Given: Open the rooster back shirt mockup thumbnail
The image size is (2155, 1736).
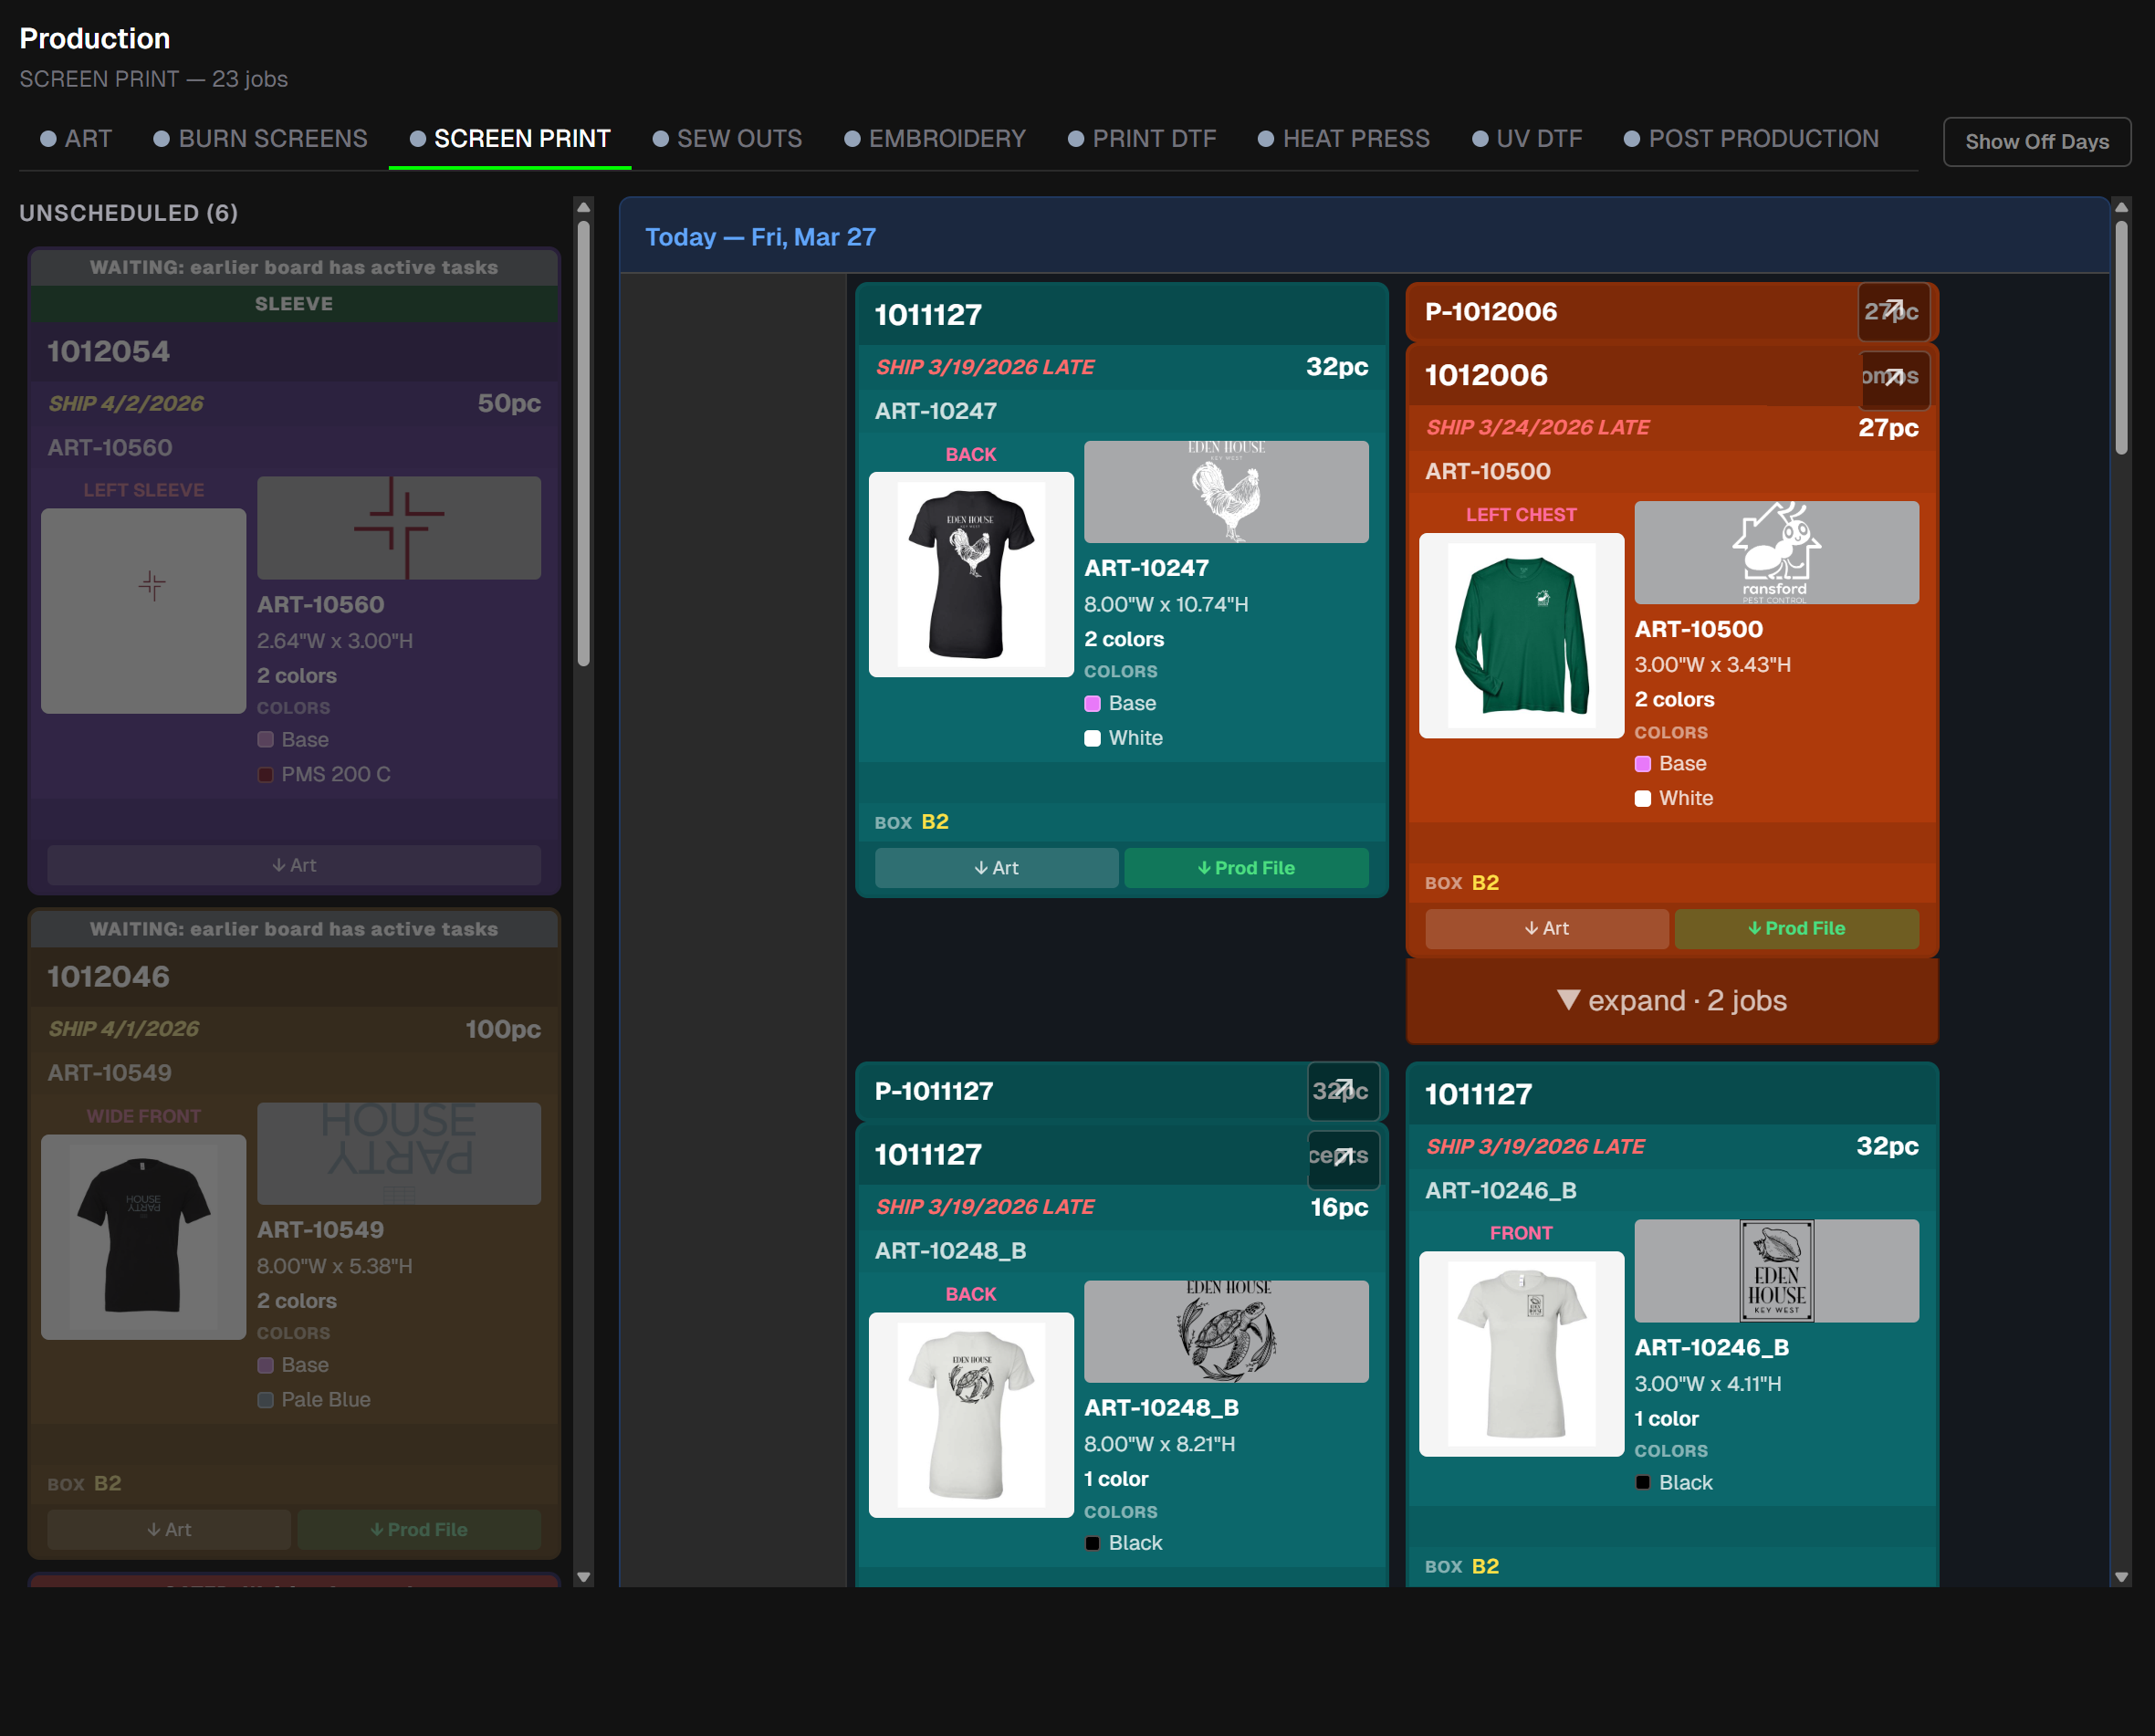Looking at the screenshot, I should pos(970,575).
